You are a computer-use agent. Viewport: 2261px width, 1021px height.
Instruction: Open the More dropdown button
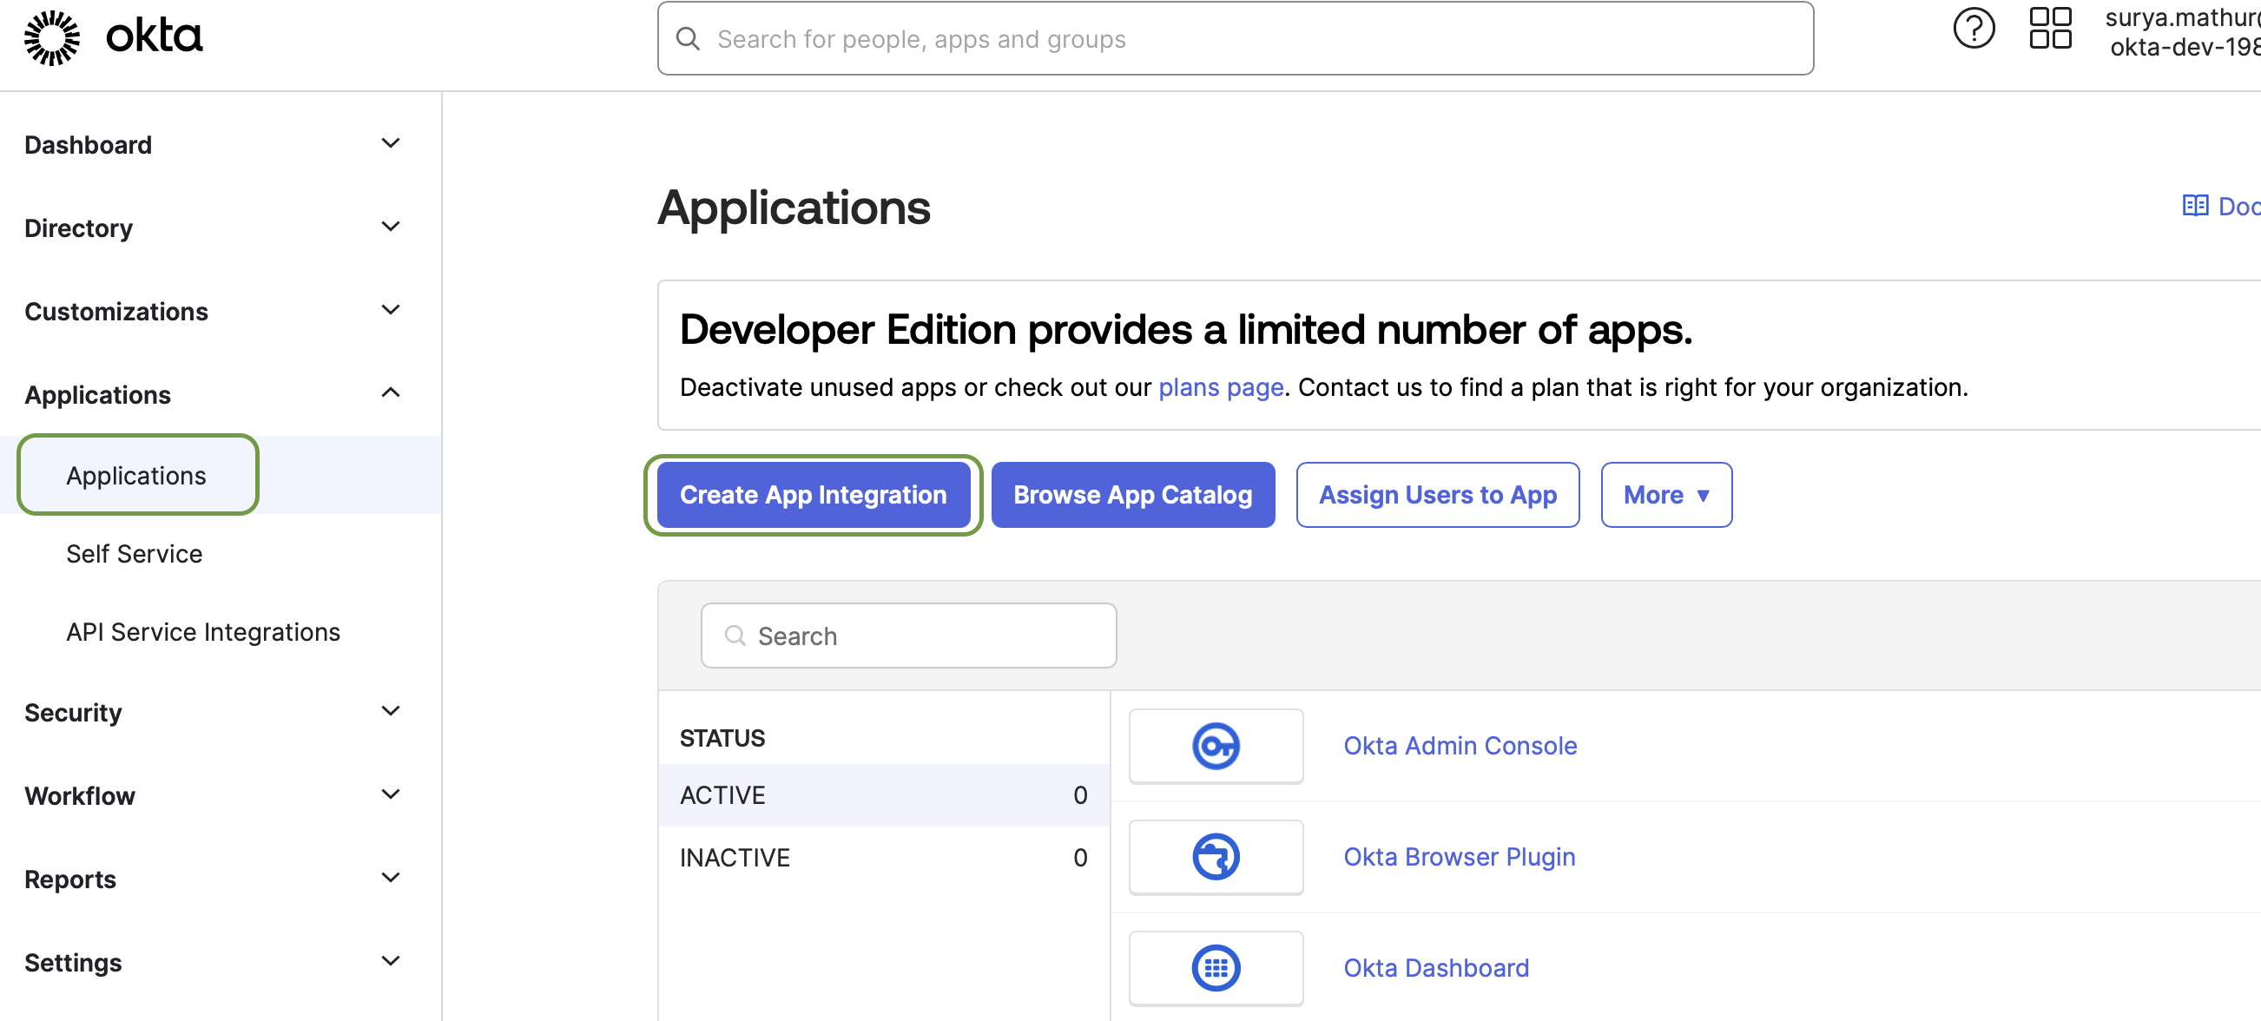[1665, 494]
